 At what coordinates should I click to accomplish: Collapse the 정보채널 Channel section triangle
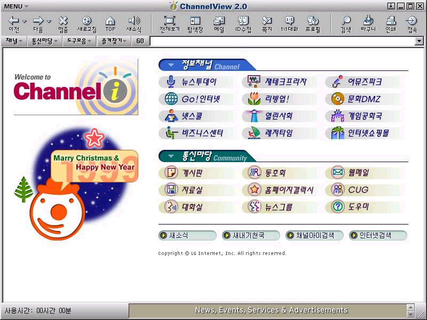click(x=171, y=65)
